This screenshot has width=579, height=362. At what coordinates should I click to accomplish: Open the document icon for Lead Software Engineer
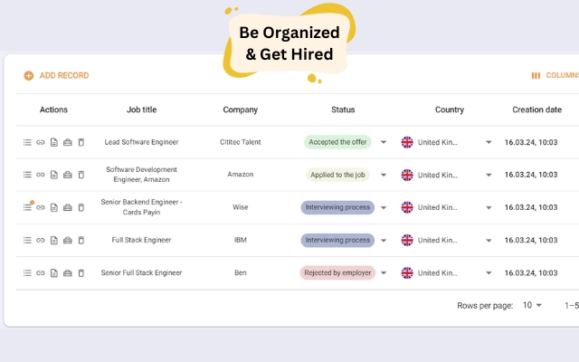pos(54,142)
